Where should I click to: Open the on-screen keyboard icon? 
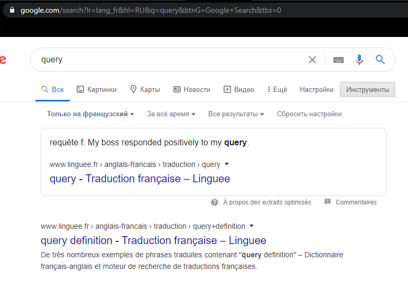338,60
